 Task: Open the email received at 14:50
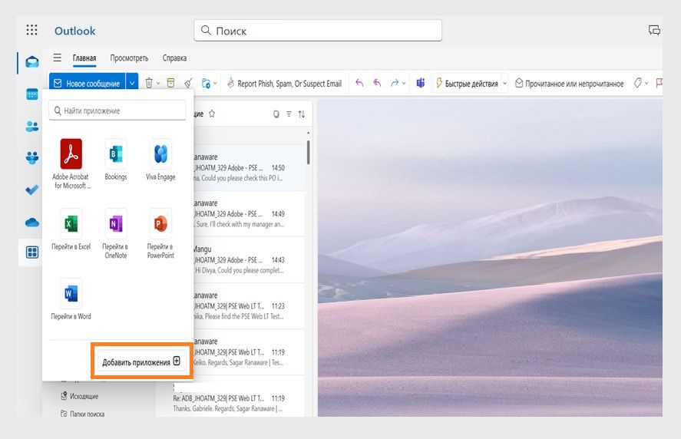(249, 167)
